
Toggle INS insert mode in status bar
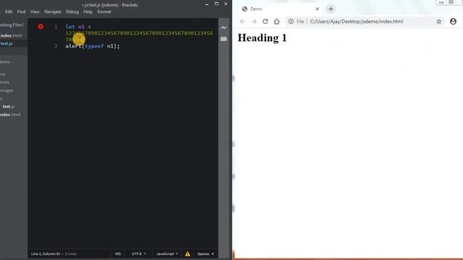(x=118, y=253)
